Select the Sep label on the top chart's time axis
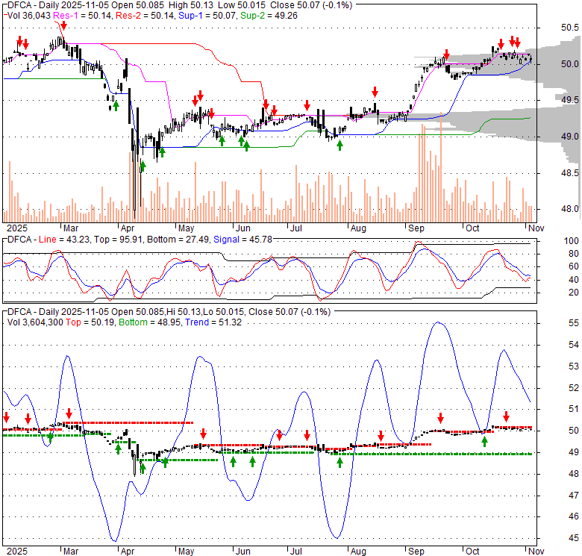Image resolution: width=582 pixels, height=556 pixels. (416, 228)
